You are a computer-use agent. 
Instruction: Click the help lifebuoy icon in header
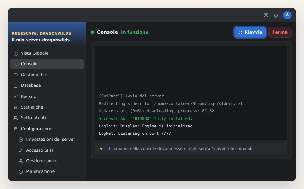(x=266, y=15)
